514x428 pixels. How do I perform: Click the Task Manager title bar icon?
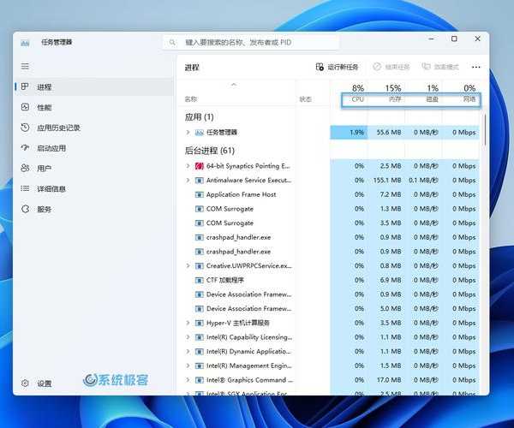point(25,43)
